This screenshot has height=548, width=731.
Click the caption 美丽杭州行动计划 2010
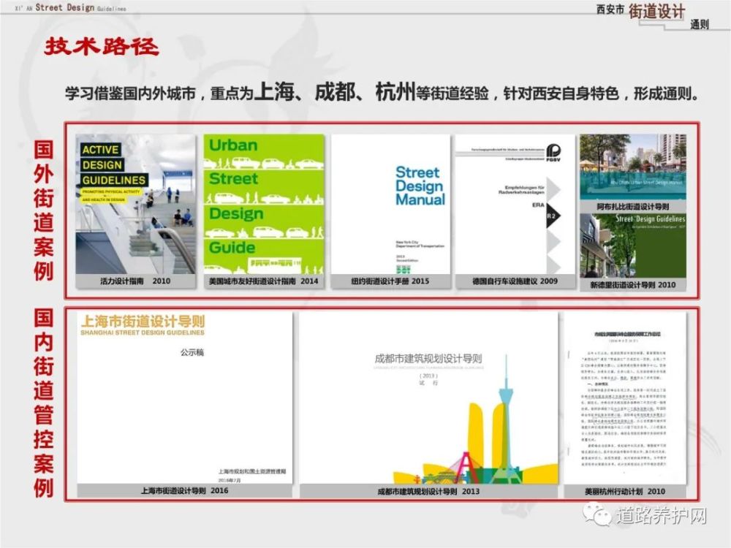coord(625,491)
